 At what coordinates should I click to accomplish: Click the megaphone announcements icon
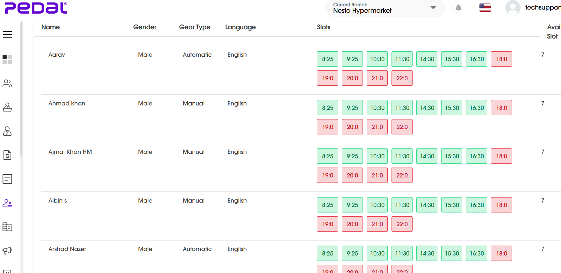coord(7,251)
